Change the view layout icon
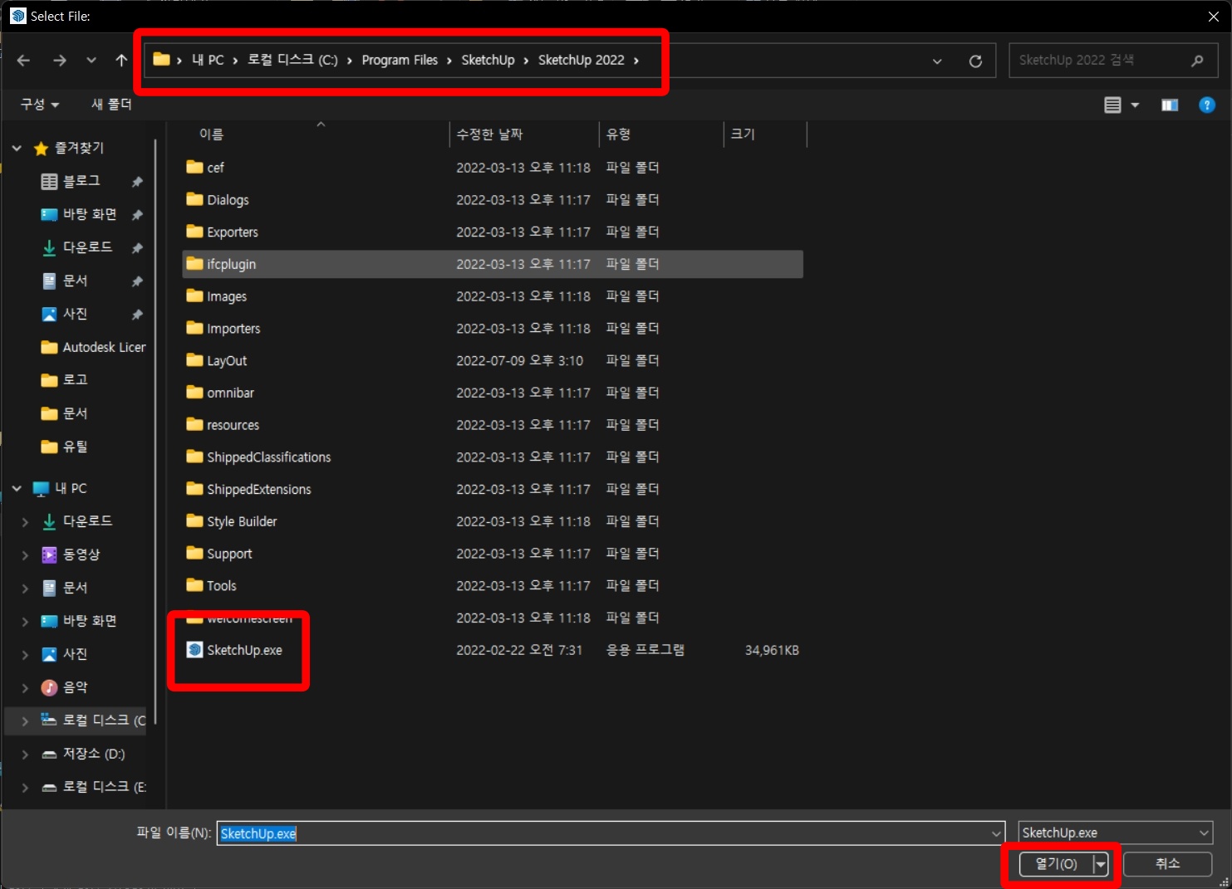 pyautogui.click(x=1112, y=105)
